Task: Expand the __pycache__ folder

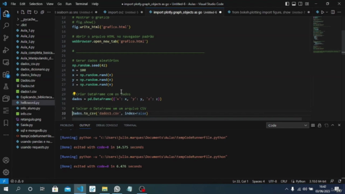Action: pyautogui.click(x=29, y=19)
